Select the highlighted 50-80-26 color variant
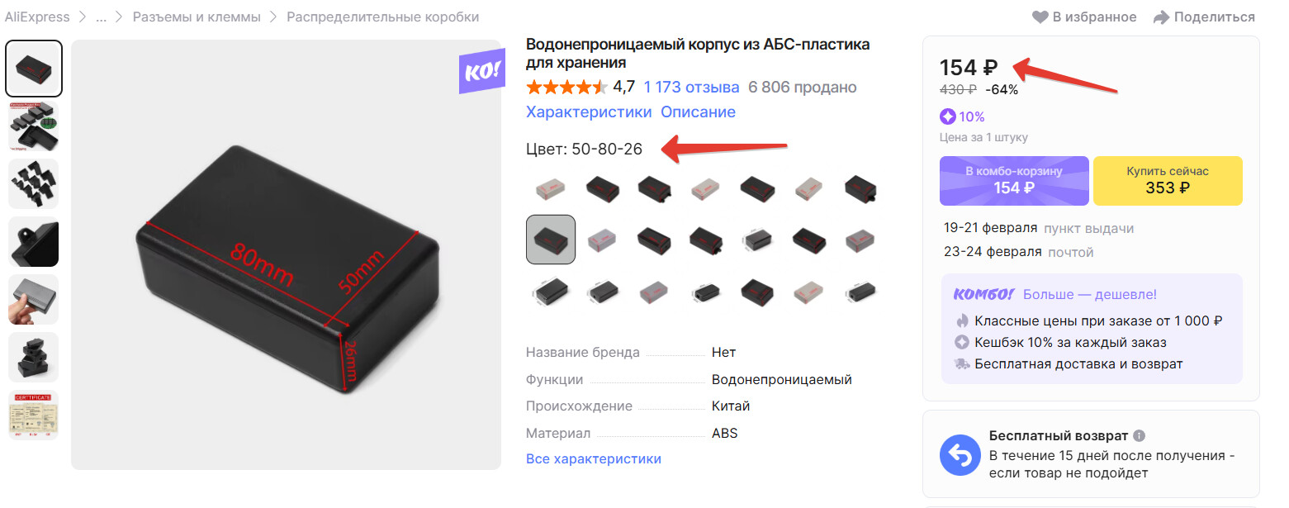 551,240
